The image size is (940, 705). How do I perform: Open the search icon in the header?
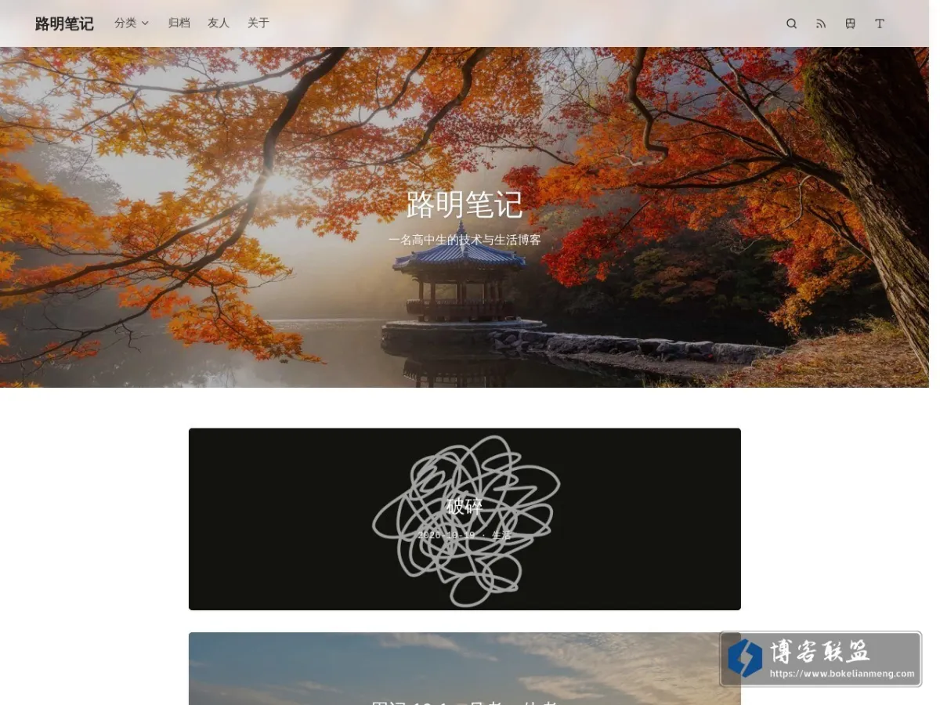point(791,23)
